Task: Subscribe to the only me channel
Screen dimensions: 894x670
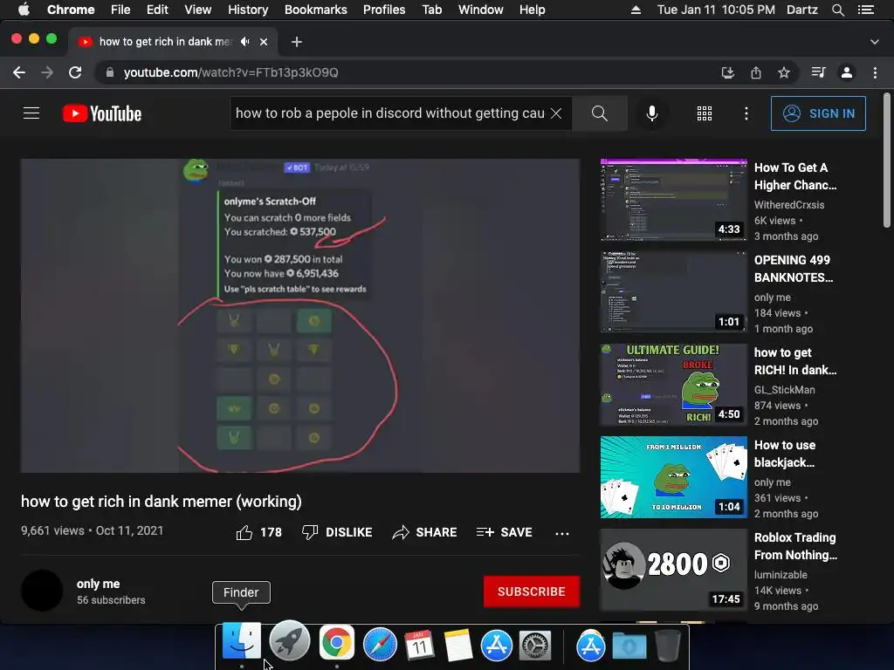Action: click(532, 591)
